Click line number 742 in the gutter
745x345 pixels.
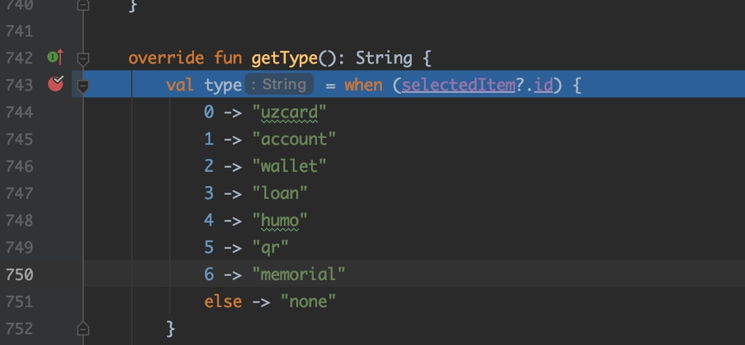tap(20, 58)
